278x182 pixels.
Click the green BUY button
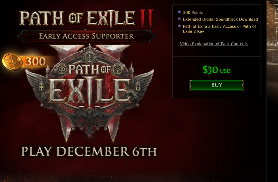(x=216, y=85)
